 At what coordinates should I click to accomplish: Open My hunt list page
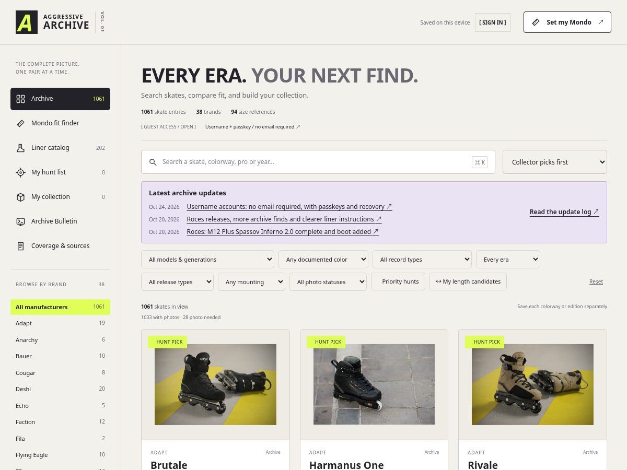coord(60,172)
